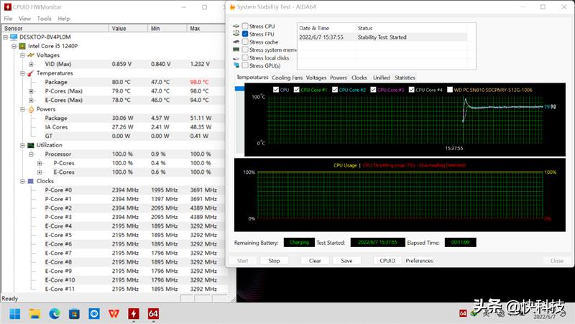Collapse the DESKTOP-8V4PL0M tree node
The image size is (575, 324).
pyautogui.click(x=6, y=37)
